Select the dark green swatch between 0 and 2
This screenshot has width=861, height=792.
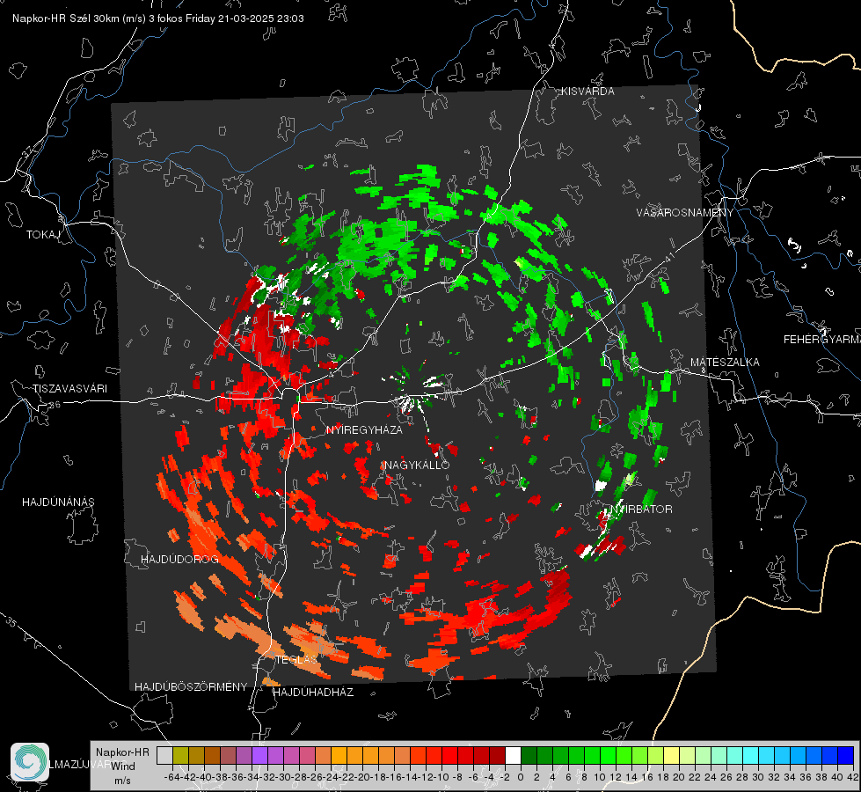click(x=529, y=756)
